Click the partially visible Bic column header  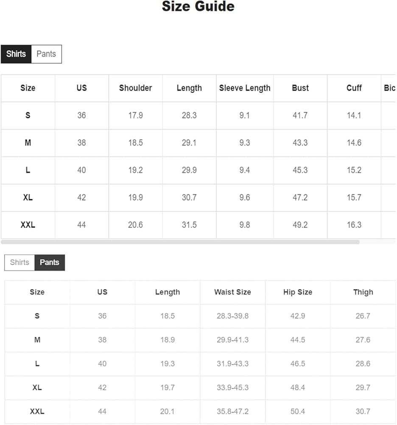[x=389, y=88]
